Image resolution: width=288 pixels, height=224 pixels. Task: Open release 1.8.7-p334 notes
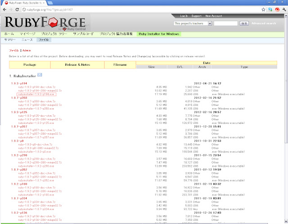point(19,198)
